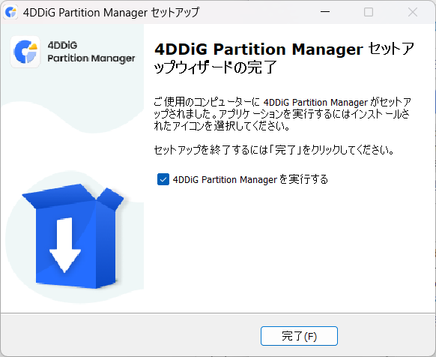436x357 pixels.
Task: Click the 4DDiG icon in the title bar
Action: [10, 12]
